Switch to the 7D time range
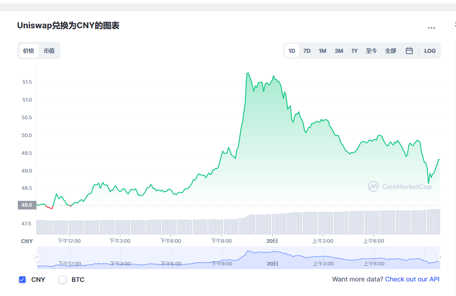 (307, 51)
